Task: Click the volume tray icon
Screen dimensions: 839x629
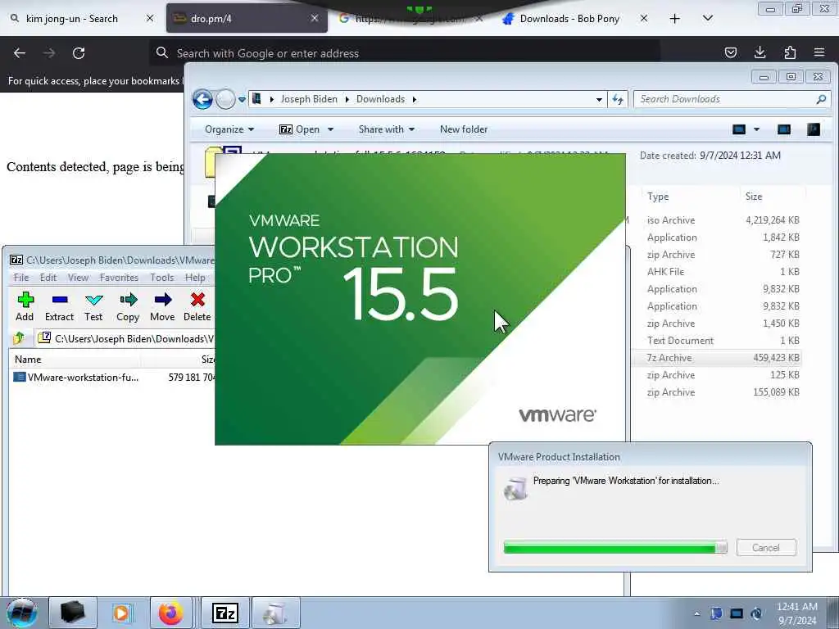Action: tap(756, 613)
